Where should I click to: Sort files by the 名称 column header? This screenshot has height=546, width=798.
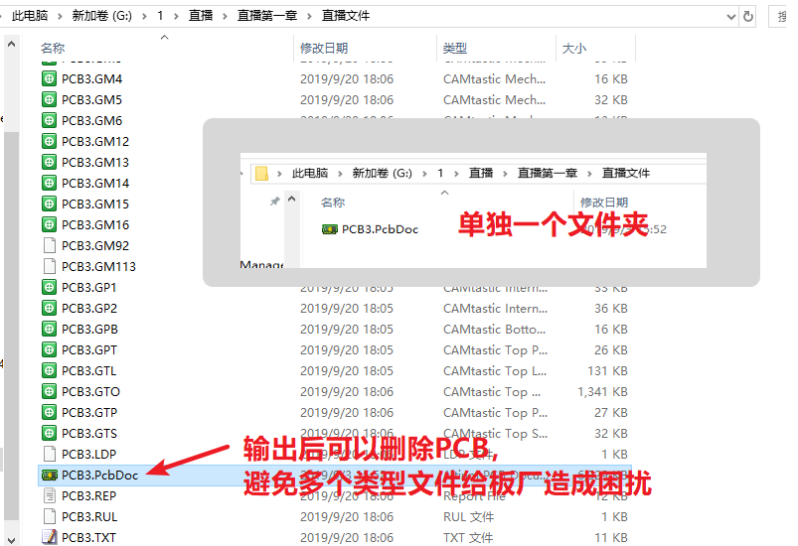[53, 48]
